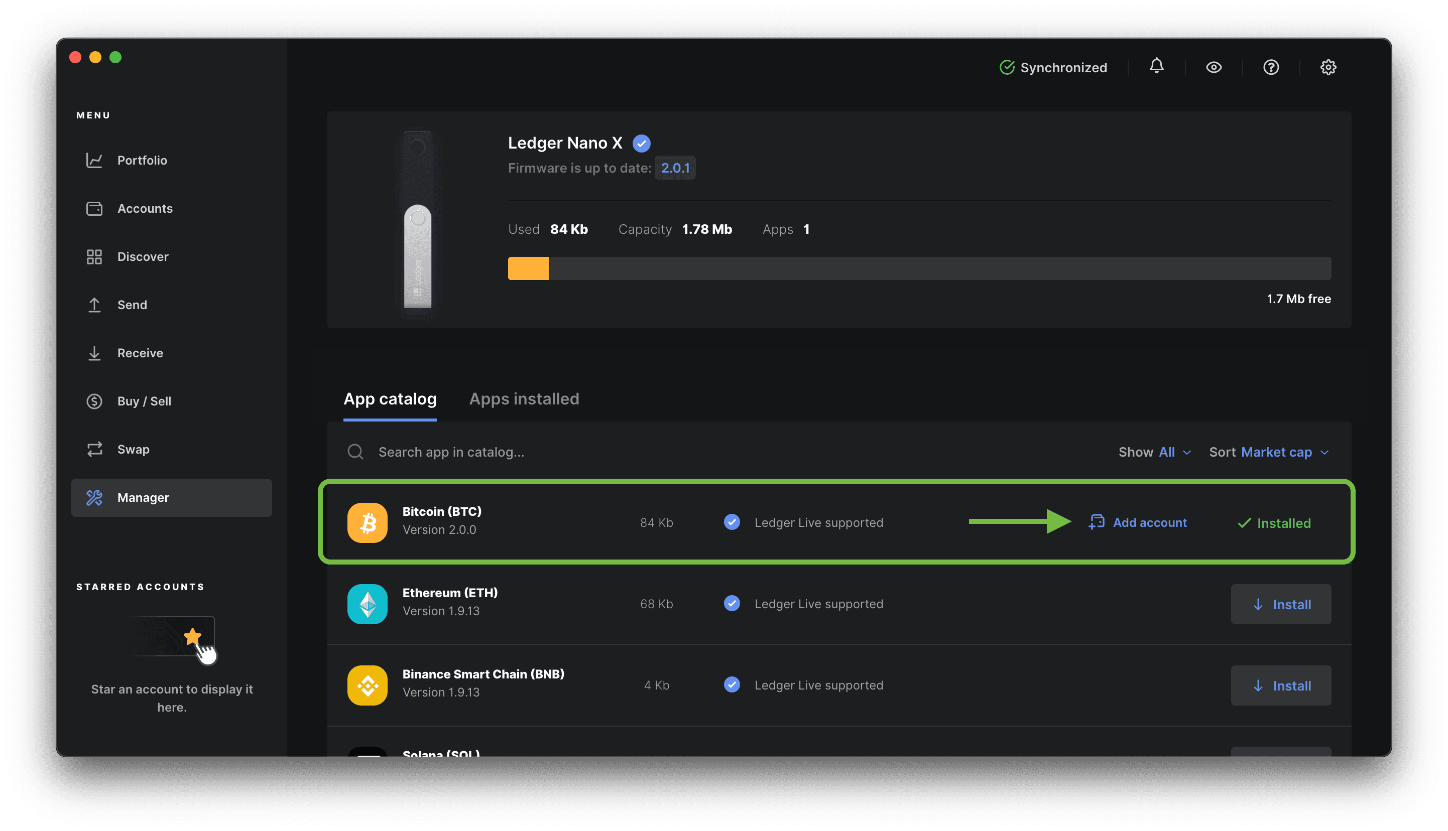Click the Bitcoin app icon
Image resolution: width=1448 pixels, height=831 pixels.
(367, 522)
